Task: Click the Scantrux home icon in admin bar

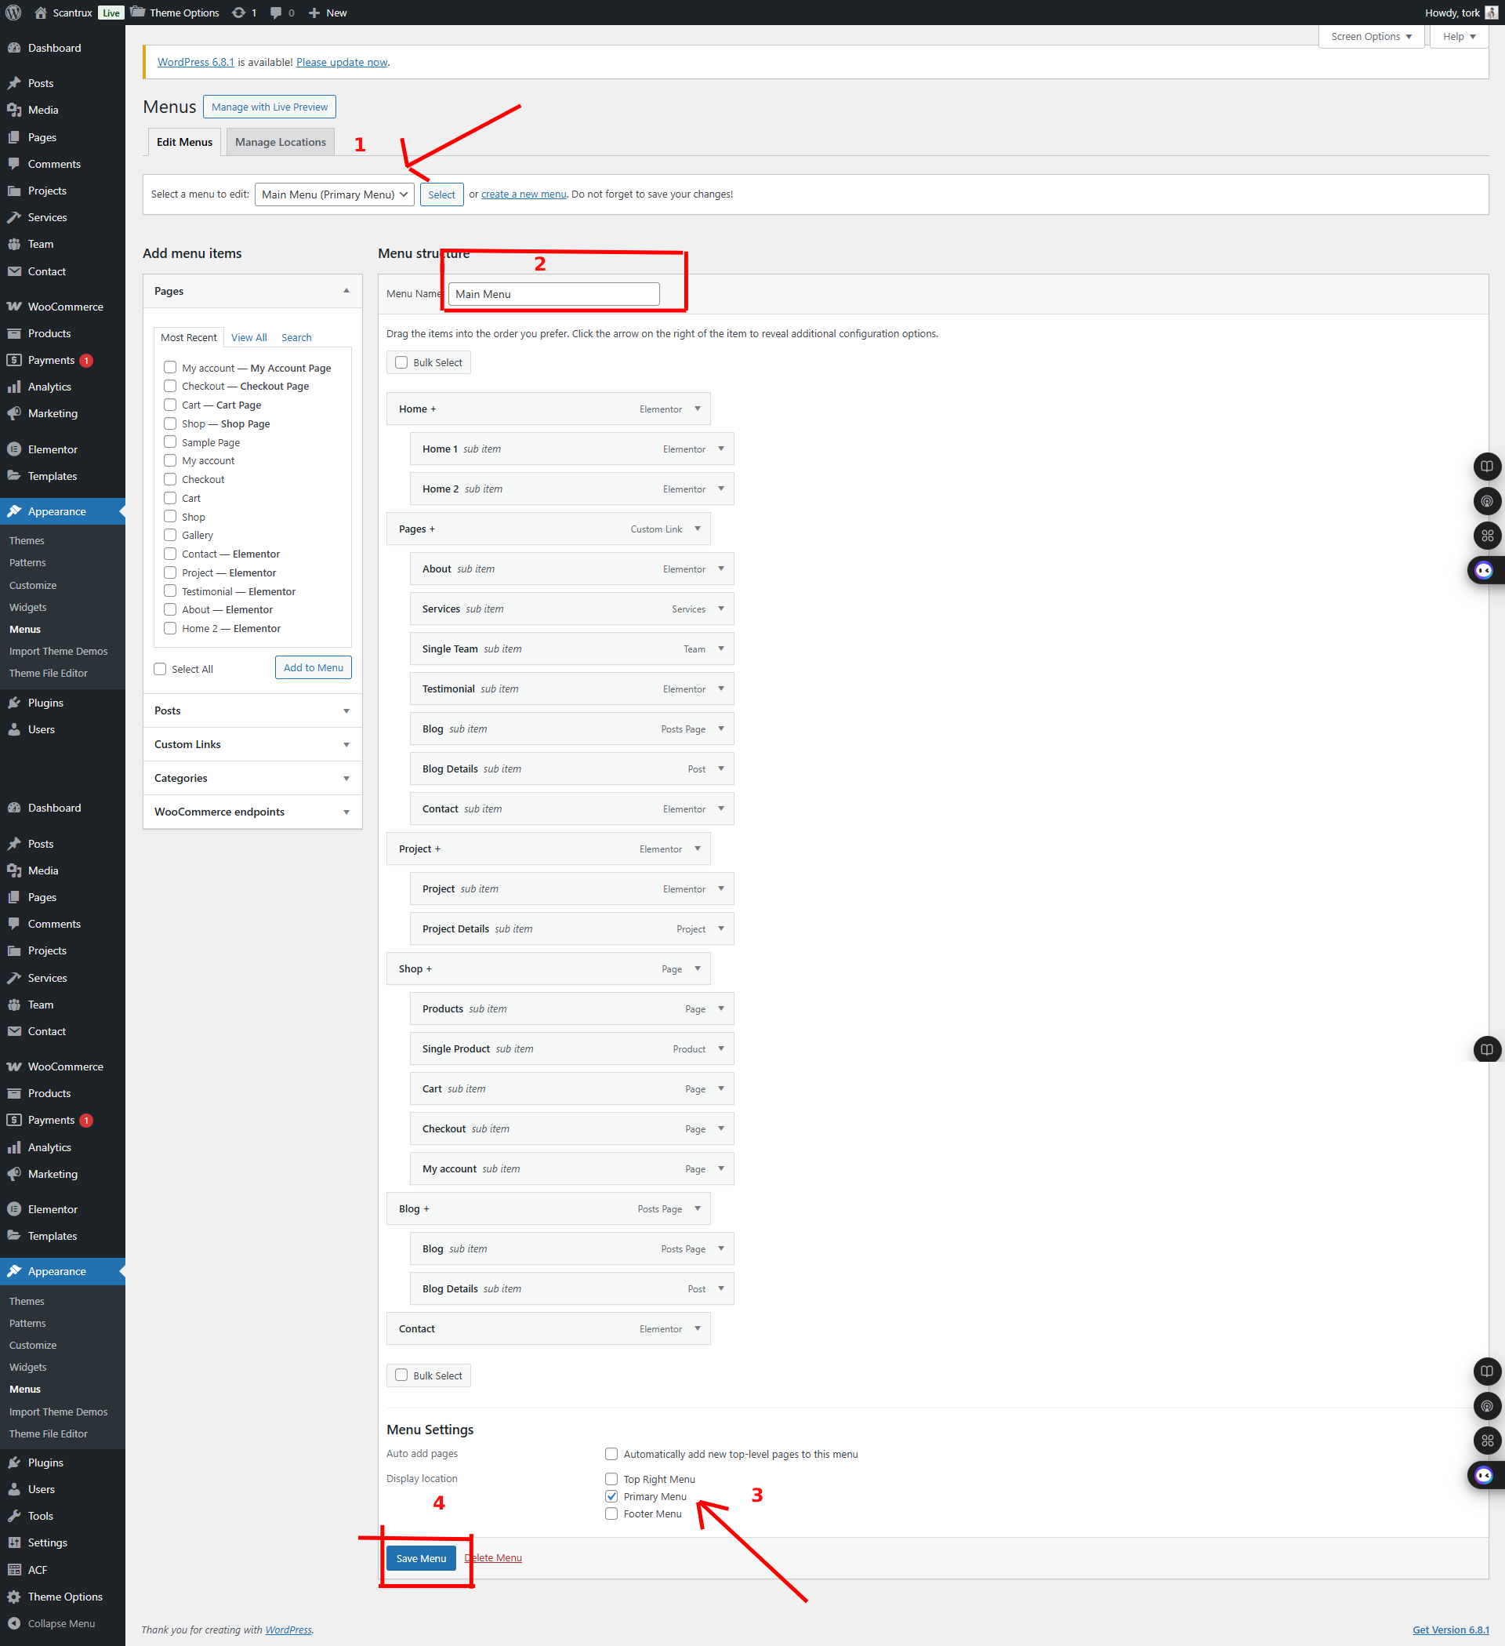Action: (41, 13)
